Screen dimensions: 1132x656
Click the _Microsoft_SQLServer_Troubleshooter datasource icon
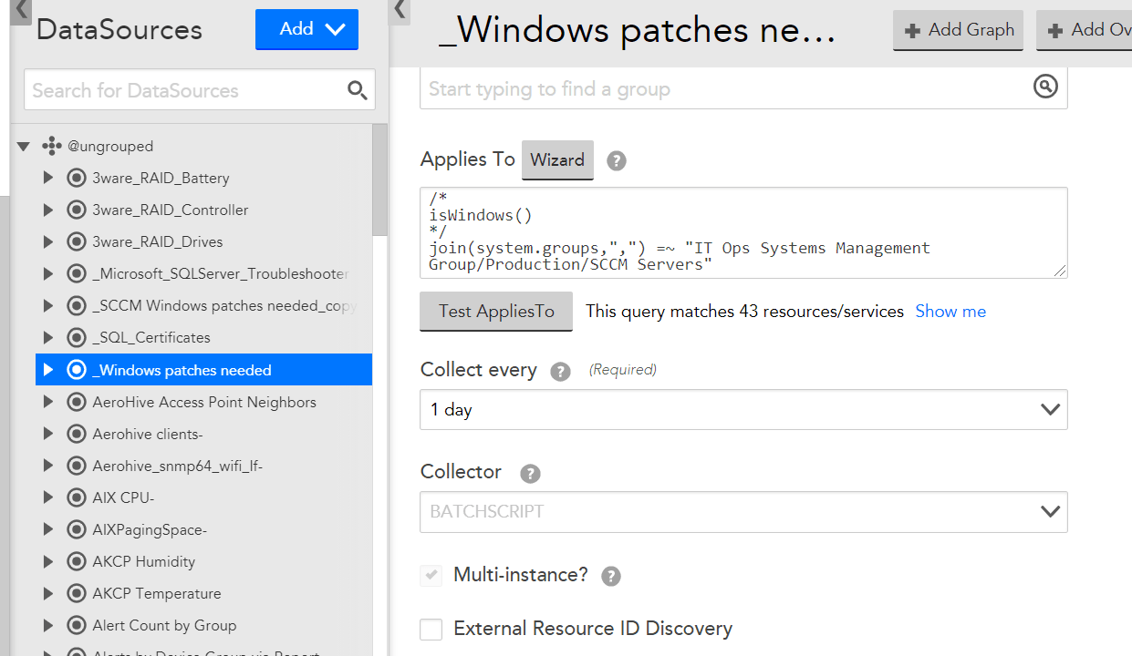coord(77,273)
